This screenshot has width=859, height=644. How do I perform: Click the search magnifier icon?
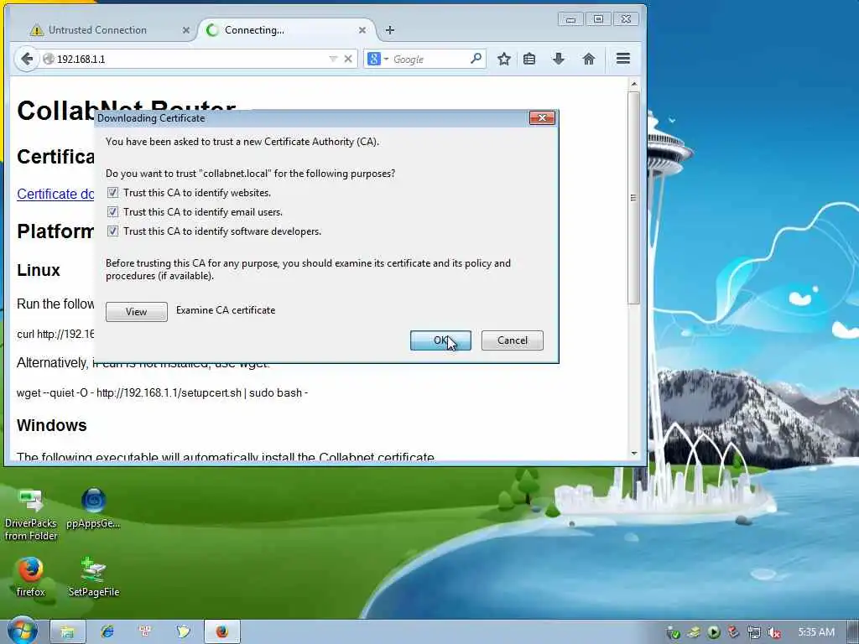coord(476,58)
